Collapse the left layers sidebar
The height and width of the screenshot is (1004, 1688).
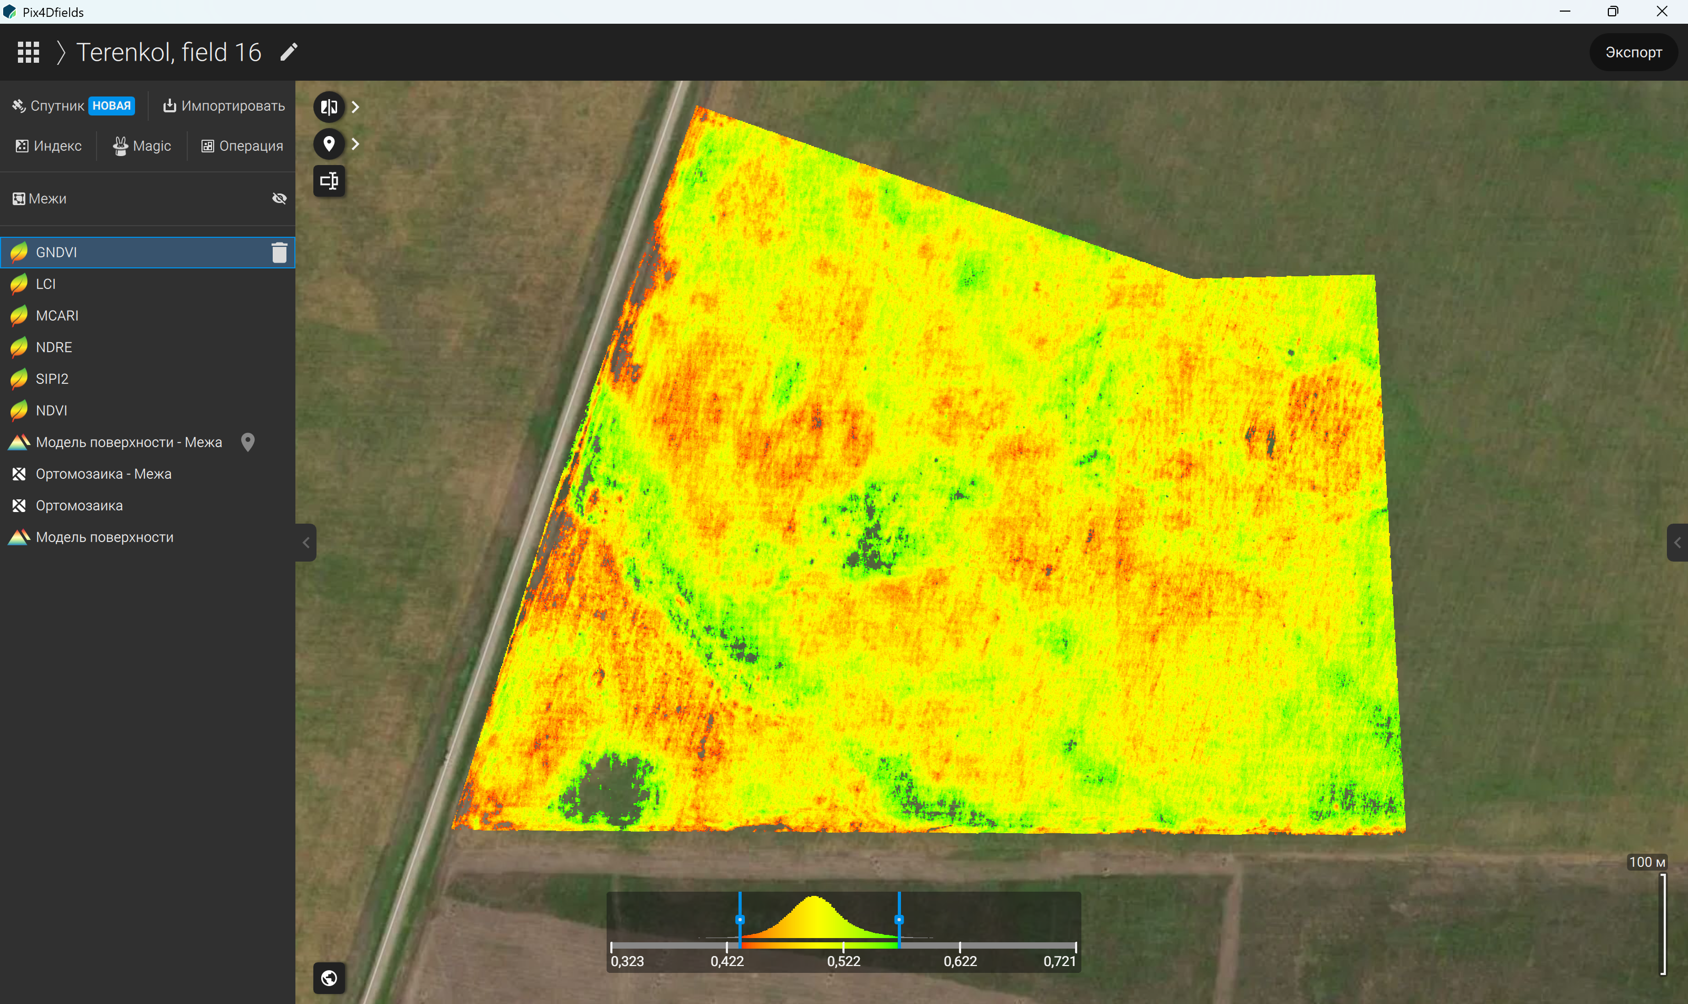(x=306, y=543)
